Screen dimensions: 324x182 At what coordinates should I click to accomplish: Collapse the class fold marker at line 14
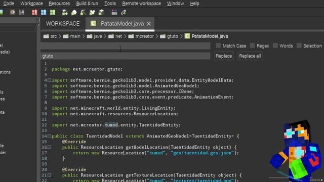coord(50,136)
